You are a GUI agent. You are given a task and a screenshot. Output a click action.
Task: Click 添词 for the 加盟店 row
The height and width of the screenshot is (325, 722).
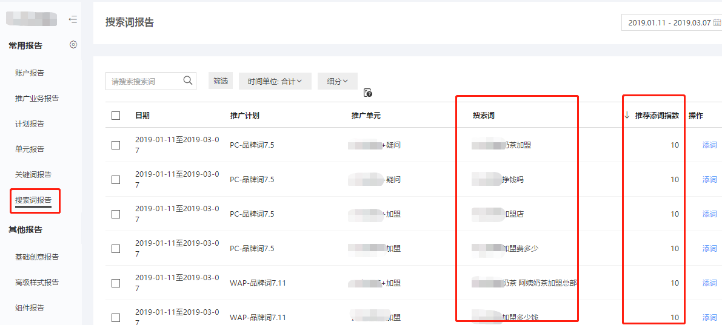click(709, 214)
